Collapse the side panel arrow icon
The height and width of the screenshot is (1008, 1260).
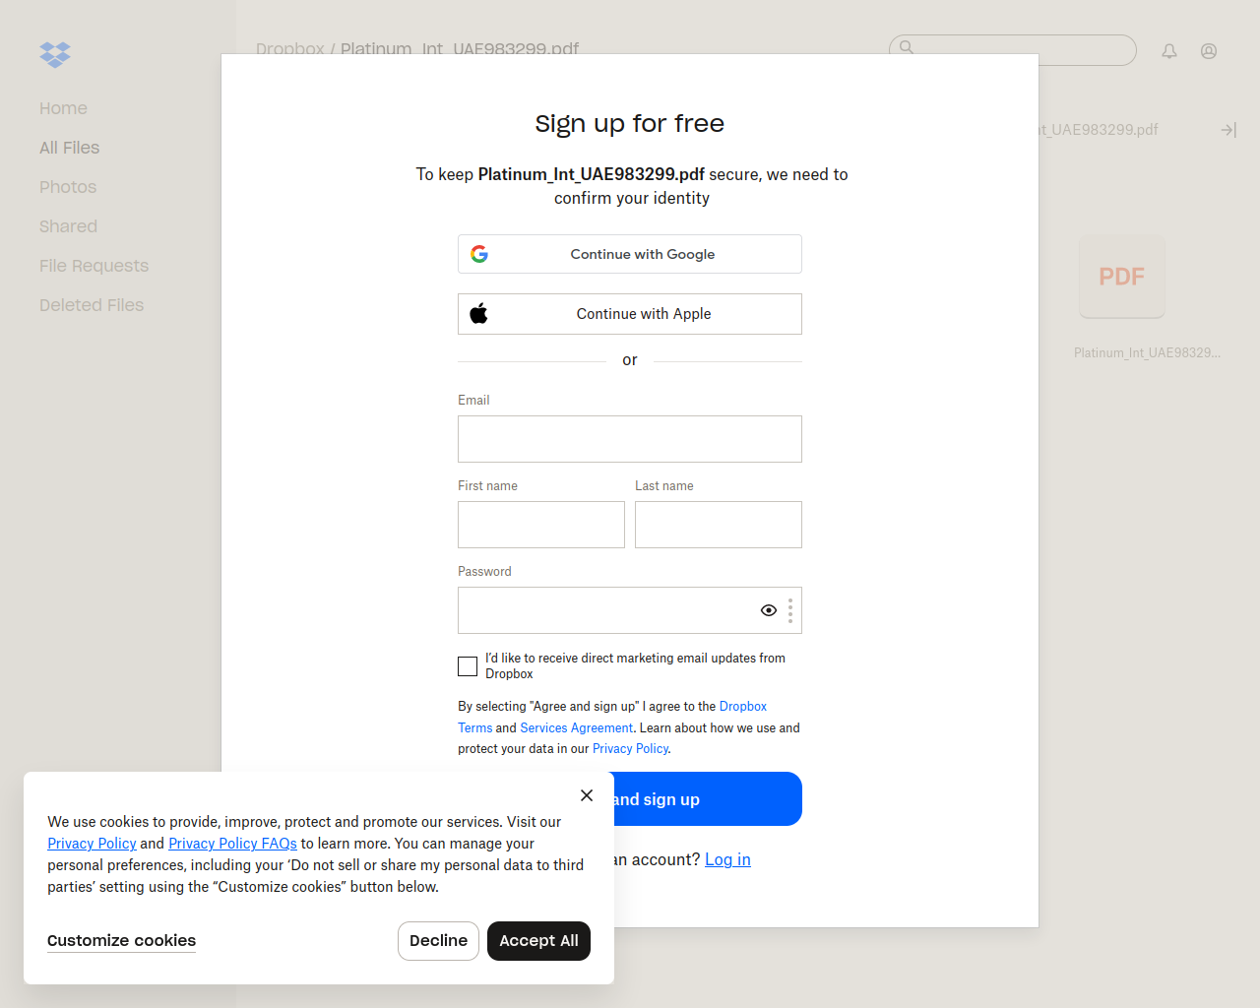click(1228, 130)
